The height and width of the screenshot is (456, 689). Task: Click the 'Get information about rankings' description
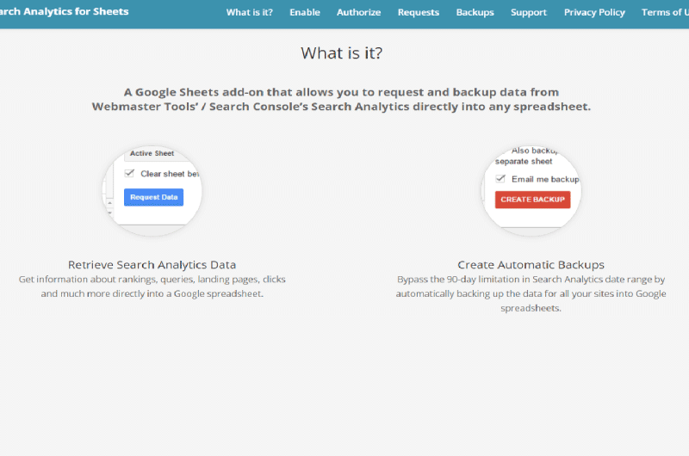pos(152,287)
